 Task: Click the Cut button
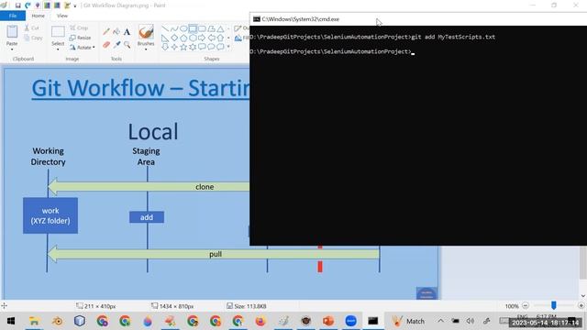pos(32,28)
